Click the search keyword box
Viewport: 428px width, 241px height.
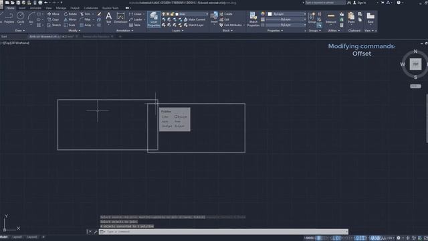[325, 3]
